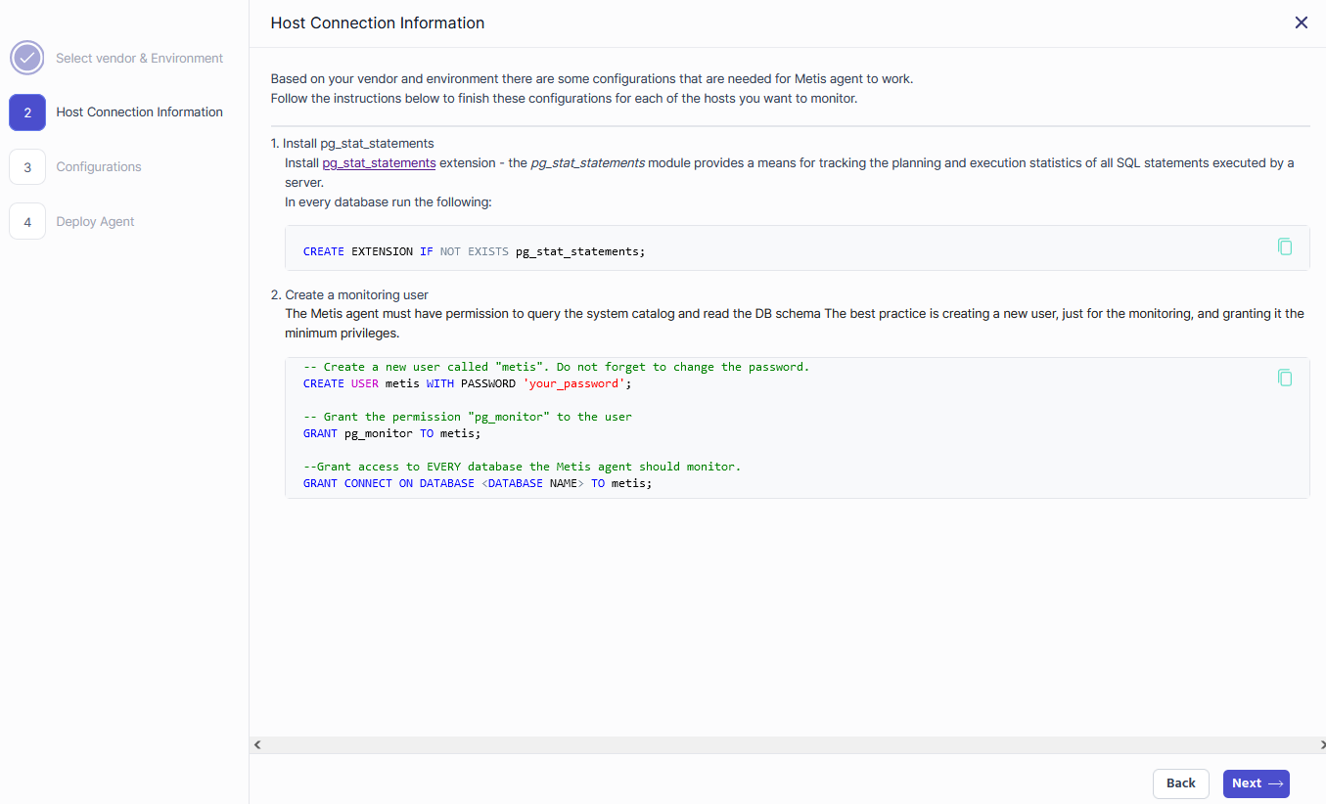Click the 'your_password' string in the SQL
The image size is (1326, 804).
[573, 383]
